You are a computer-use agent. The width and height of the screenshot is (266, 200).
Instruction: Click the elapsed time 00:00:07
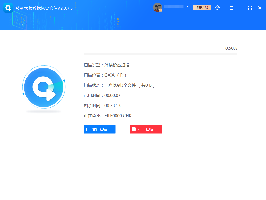tap(112, 95)
